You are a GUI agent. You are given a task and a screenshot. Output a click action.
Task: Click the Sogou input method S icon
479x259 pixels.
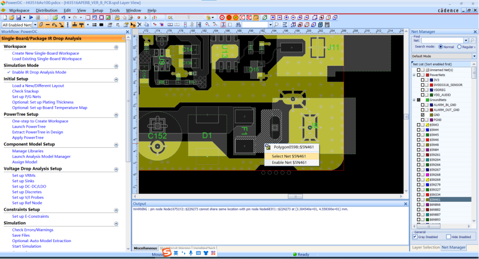[x=167, y=252]
